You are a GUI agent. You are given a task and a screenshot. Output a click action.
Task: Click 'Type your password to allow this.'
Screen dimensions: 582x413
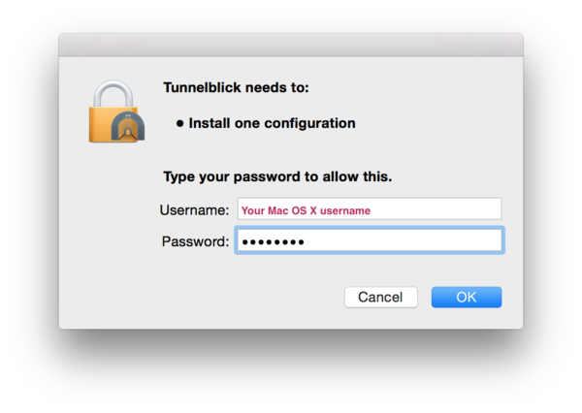point(277,176)
